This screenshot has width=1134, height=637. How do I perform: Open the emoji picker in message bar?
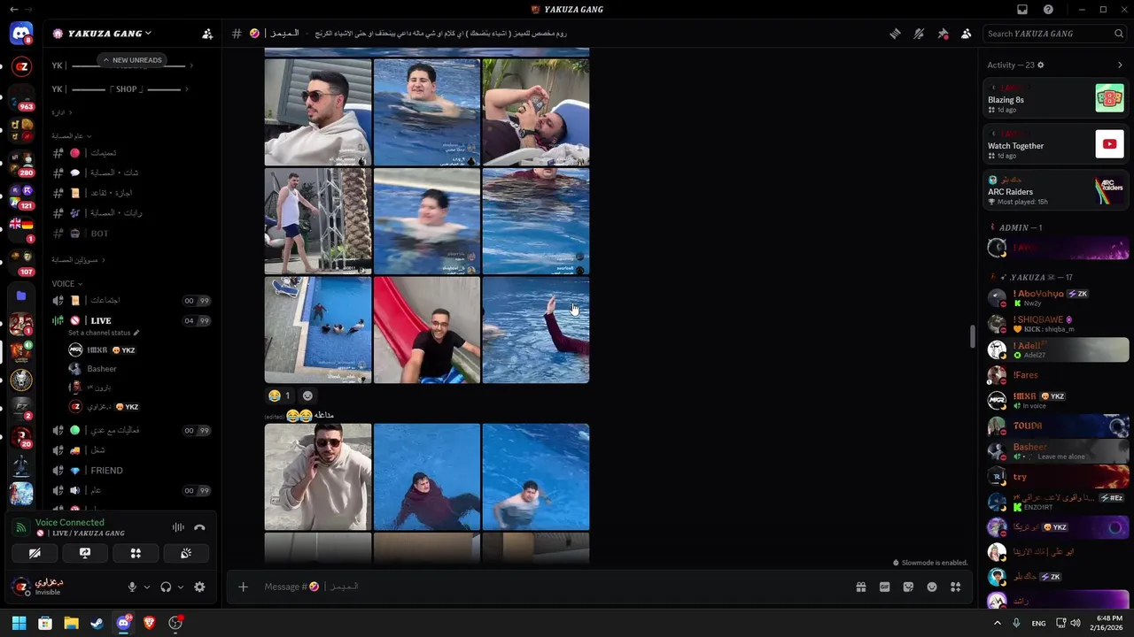tap(932, 587)
